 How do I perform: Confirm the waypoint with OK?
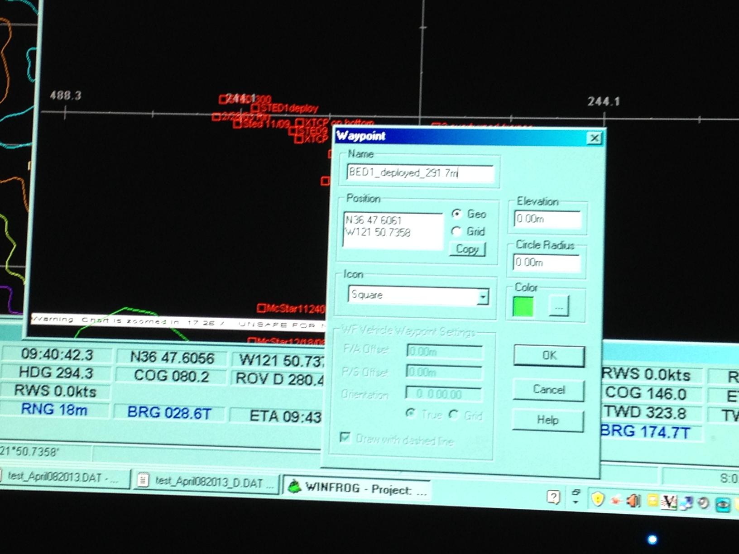tap(549, 356)
